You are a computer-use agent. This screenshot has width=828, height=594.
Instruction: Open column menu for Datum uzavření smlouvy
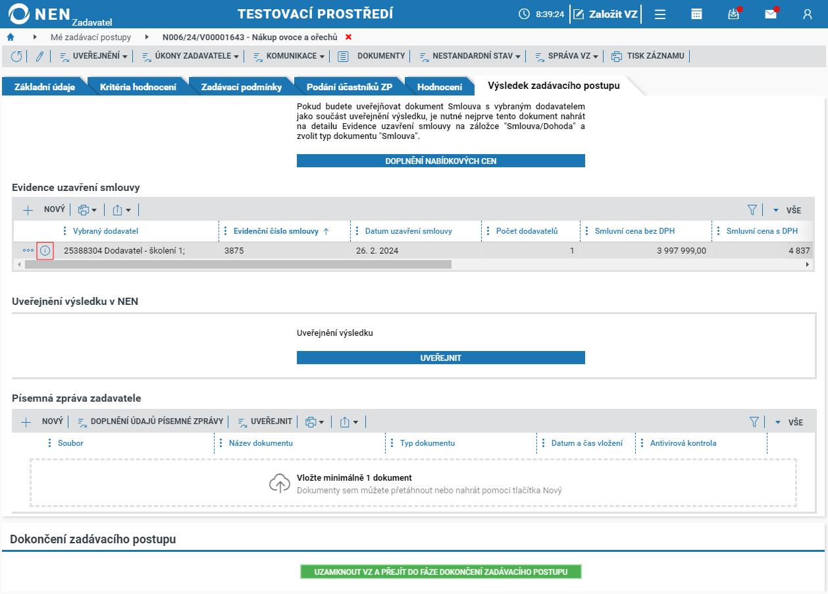tap(357, 231)
